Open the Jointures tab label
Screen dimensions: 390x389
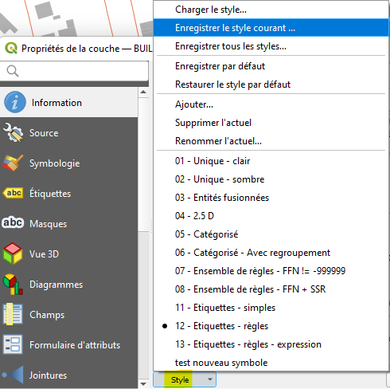tap(48, 375)
